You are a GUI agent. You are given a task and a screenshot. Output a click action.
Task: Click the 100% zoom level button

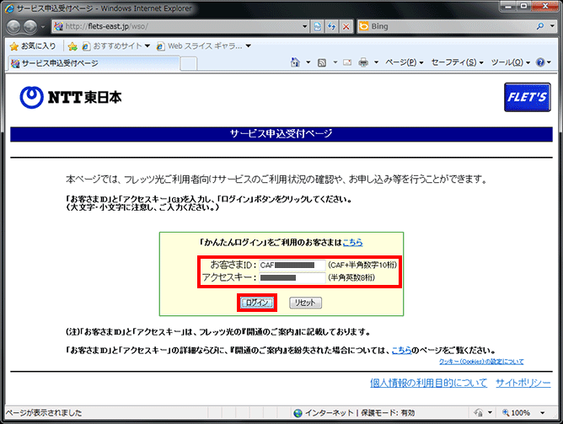click(x=517, y=413)
